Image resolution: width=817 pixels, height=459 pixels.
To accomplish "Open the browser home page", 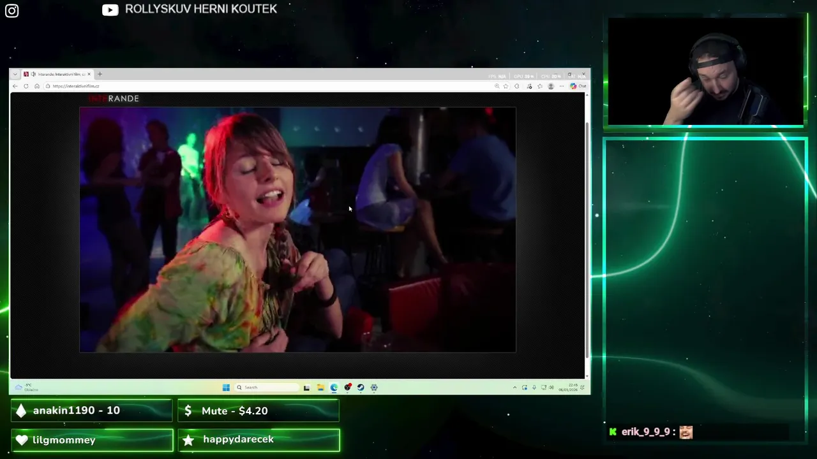I will (37, 86).
